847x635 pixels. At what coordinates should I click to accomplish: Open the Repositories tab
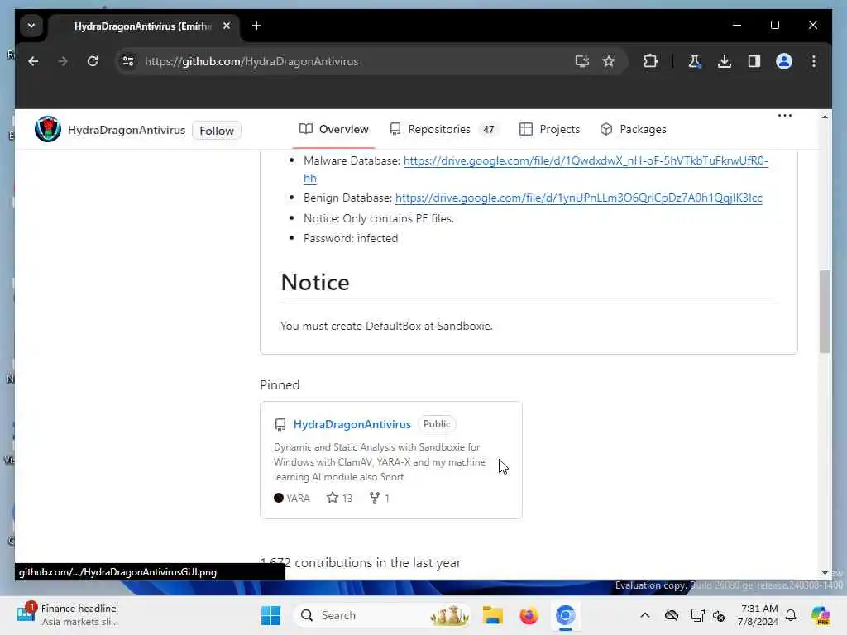[444, 129]
